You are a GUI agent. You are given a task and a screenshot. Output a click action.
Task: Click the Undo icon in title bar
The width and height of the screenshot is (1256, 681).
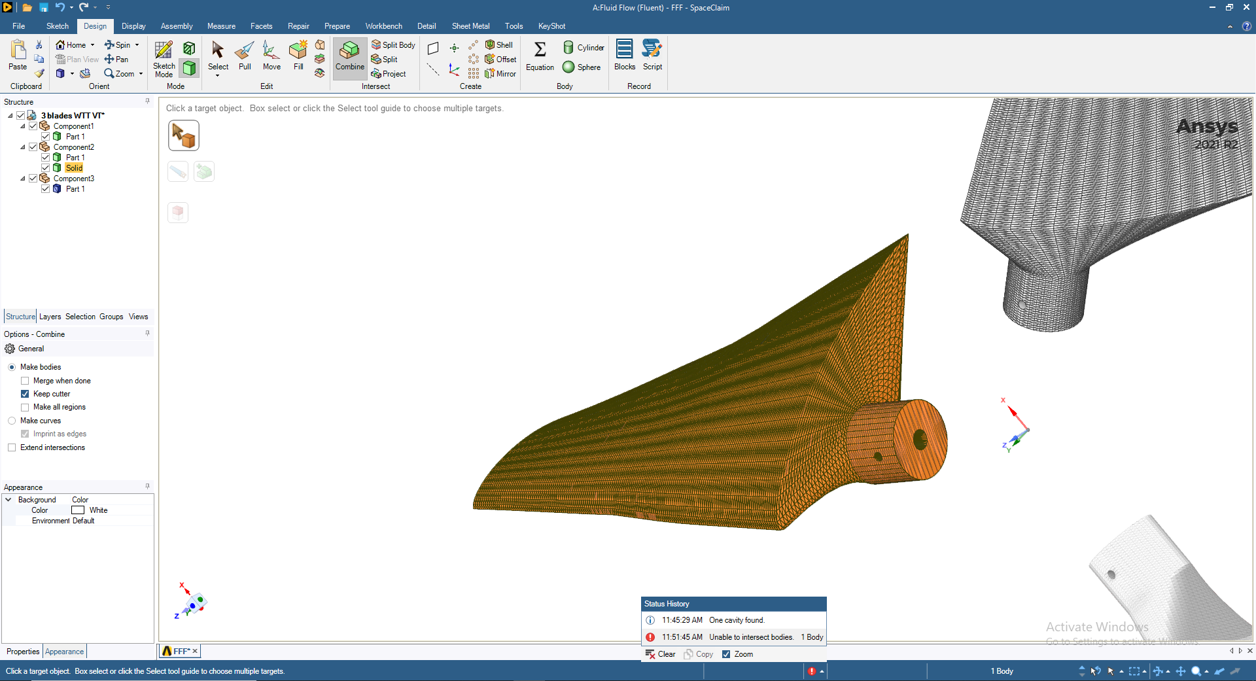60,7
